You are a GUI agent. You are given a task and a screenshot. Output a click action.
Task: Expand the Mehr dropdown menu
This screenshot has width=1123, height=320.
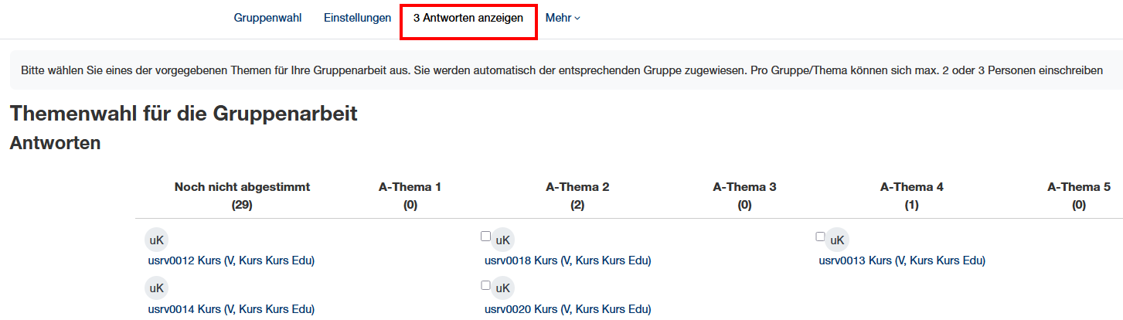563,18
